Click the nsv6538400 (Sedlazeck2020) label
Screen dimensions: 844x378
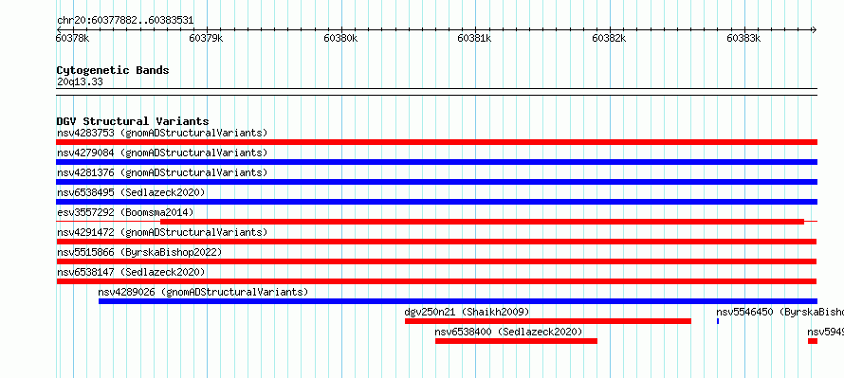(x=508, y=332)
